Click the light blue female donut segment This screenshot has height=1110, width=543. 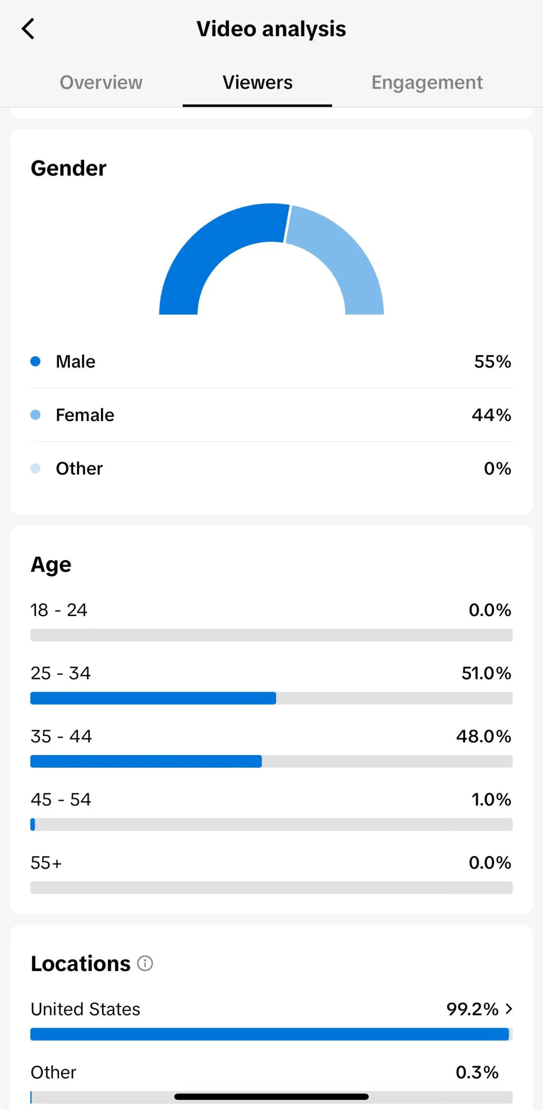pyautogui.click(x=344, y=254)
